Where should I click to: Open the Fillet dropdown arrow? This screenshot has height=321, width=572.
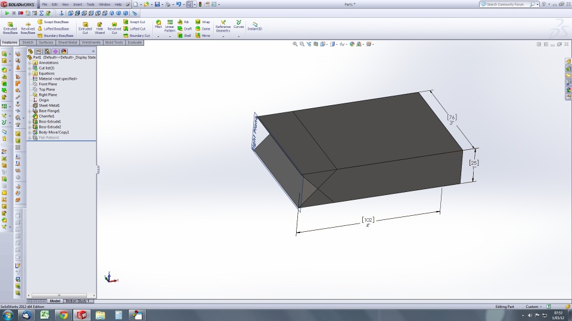[x=158, y=36]
